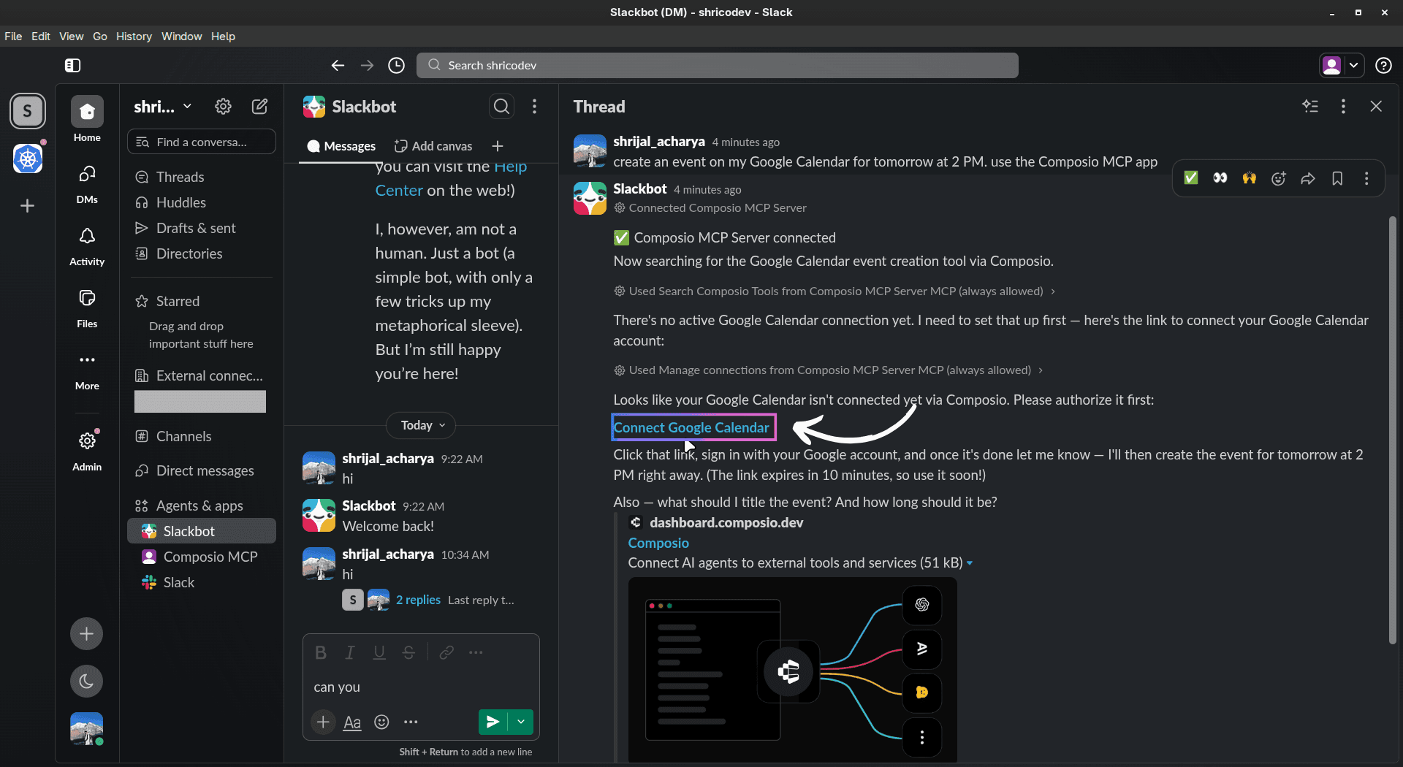Close the Thread panel
Screen dimensions: 1403x767
point(1376,107)
